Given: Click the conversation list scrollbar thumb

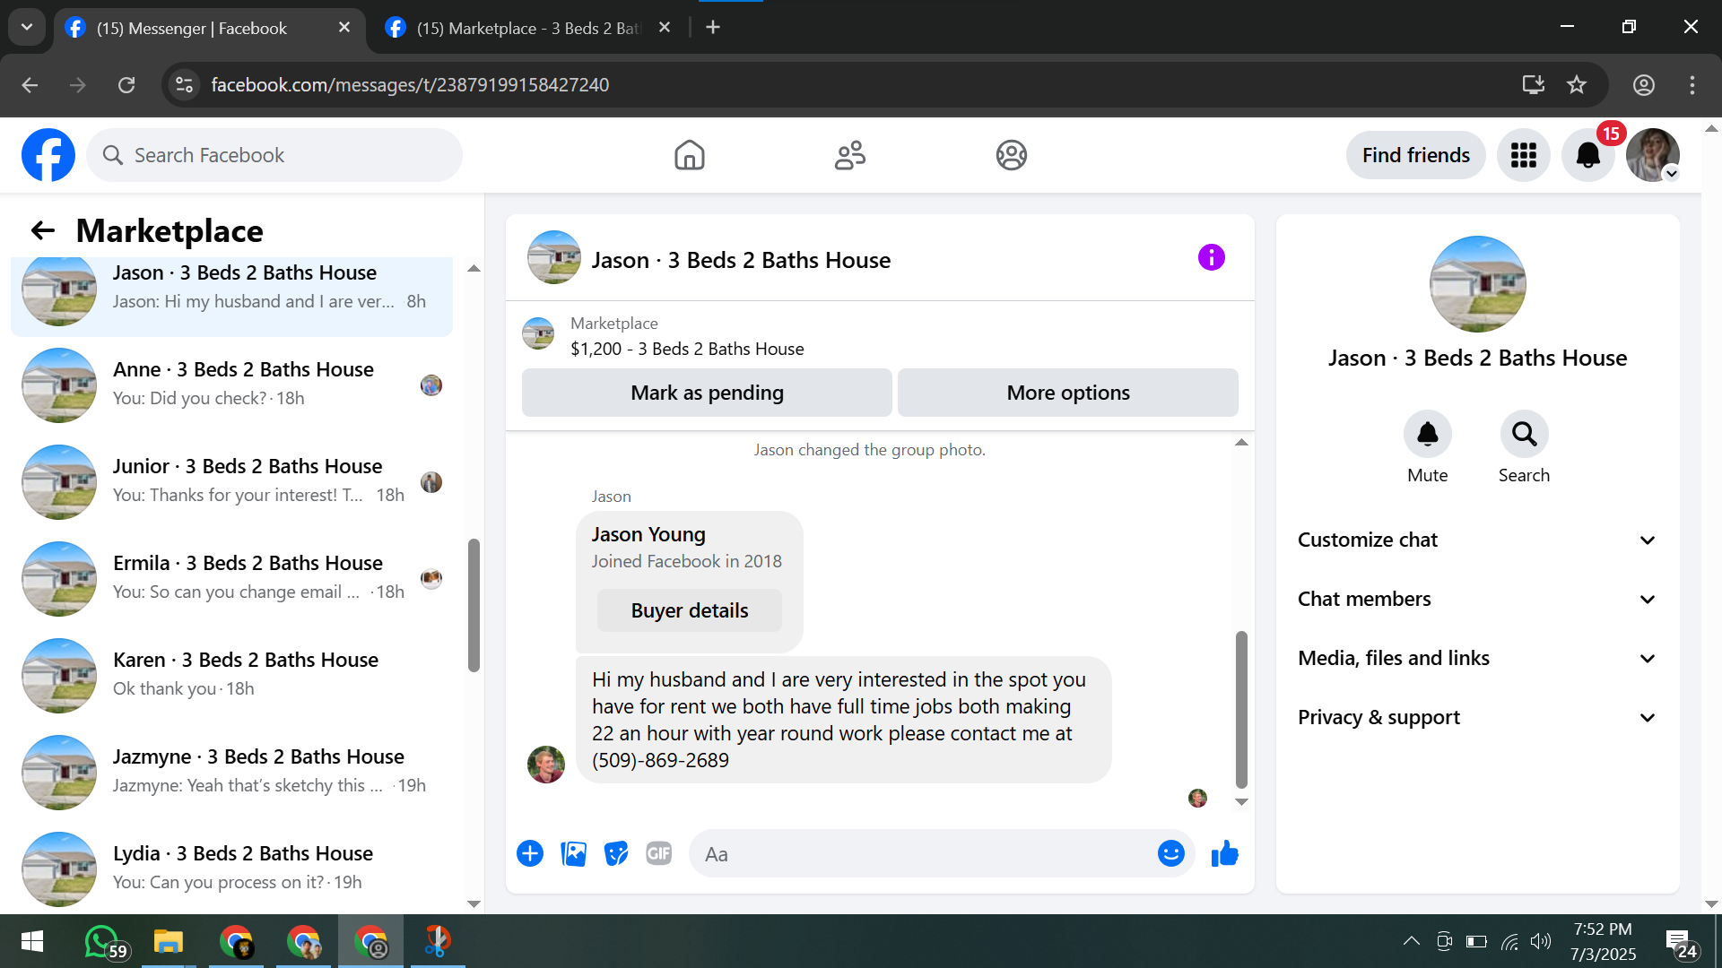Looking at the screenshot, I should (x=474, y=605).
